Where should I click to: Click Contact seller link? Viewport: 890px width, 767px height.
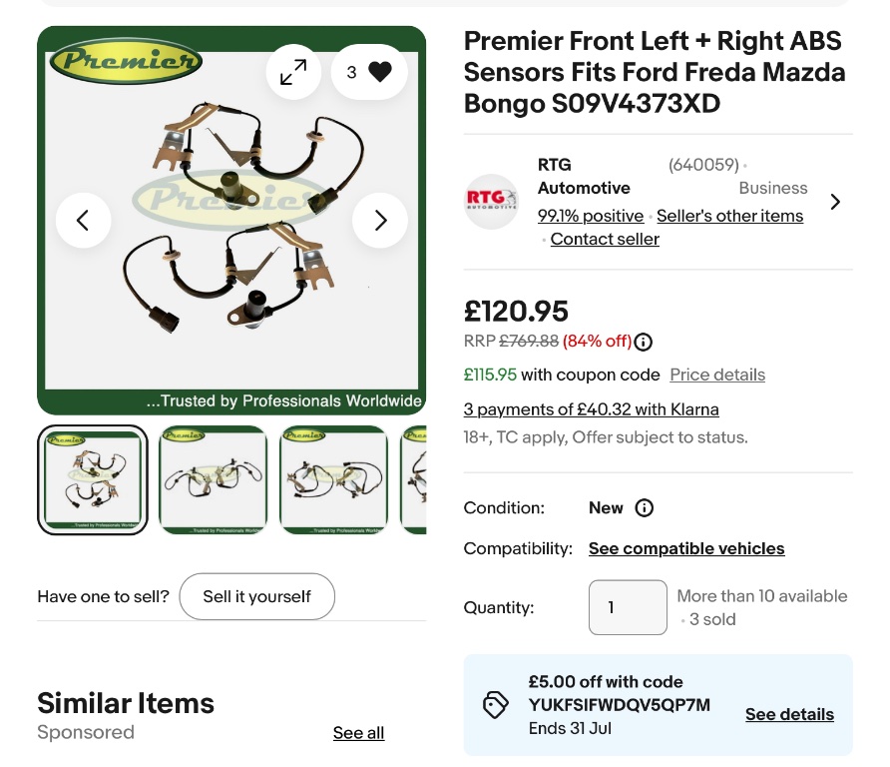coord(605,239)
